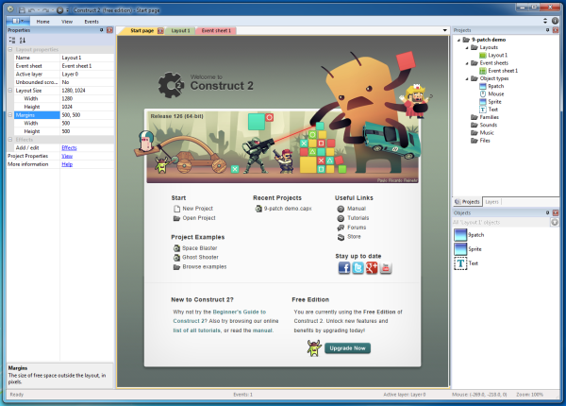The image size is (566, 406).
Task: Select the Files folder in Projects
Action: [x=480, y=141]
